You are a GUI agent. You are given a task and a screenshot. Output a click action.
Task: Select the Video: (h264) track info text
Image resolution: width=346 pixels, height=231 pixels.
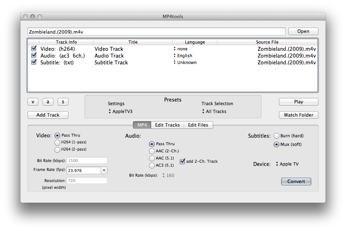[x=58, y=49]
